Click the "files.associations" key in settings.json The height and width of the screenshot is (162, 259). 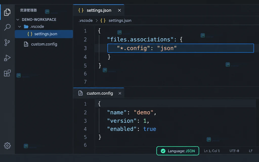point(140,39)
